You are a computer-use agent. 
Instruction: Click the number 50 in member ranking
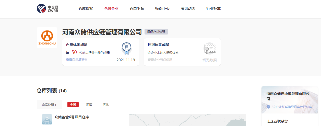(x=74, y=52)
